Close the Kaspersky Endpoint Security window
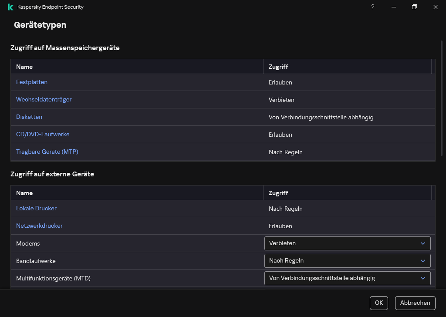Viewport: 446px width, 317px height. pos(436,7)
